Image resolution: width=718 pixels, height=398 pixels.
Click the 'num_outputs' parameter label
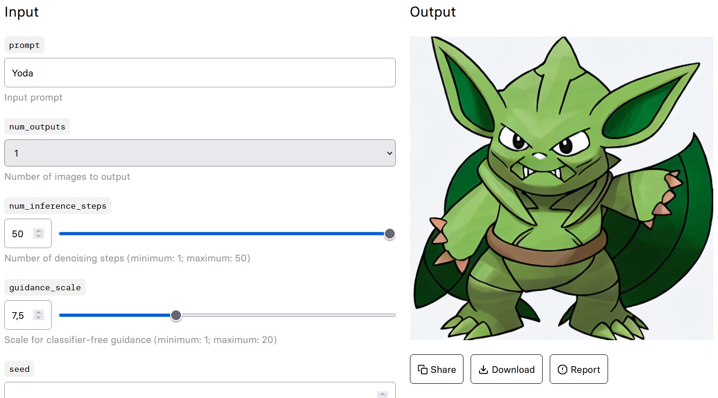(x=37, y=127)
